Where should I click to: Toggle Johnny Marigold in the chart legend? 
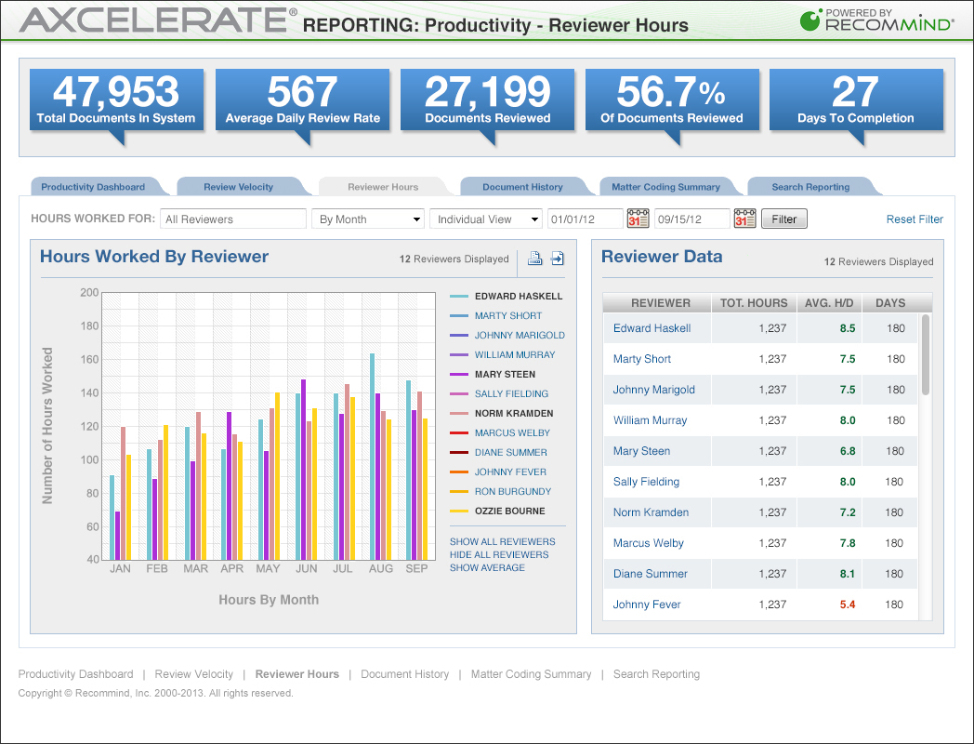pos(520,335)
